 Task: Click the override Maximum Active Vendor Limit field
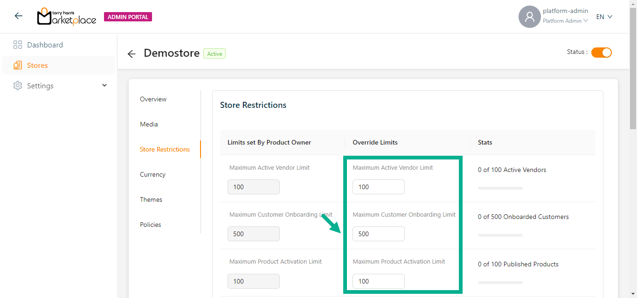[378, 187]
